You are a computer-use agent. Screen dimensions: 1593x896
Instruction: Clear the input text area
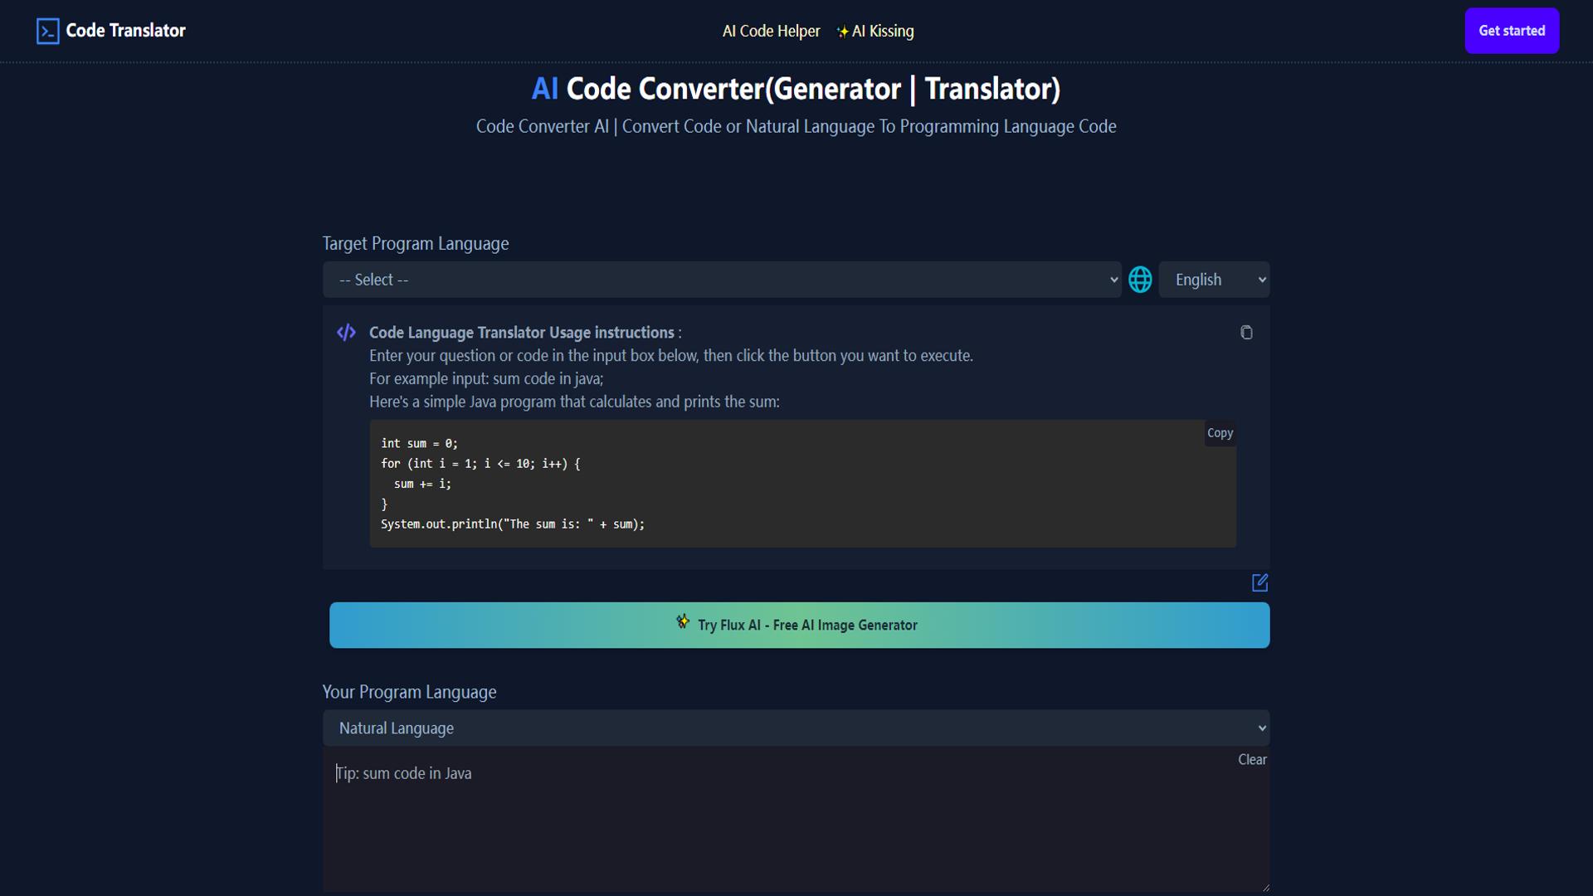[x=1251, y=759]
